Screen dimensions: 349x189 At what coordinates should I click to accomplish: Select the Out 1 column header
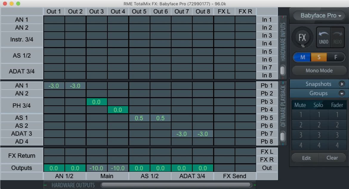pyautogui.click(x=54, y=12)
